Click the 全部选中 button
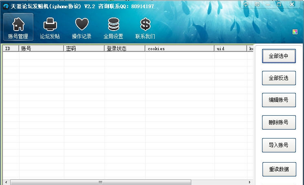304x185 pixels. coord(279,56)
